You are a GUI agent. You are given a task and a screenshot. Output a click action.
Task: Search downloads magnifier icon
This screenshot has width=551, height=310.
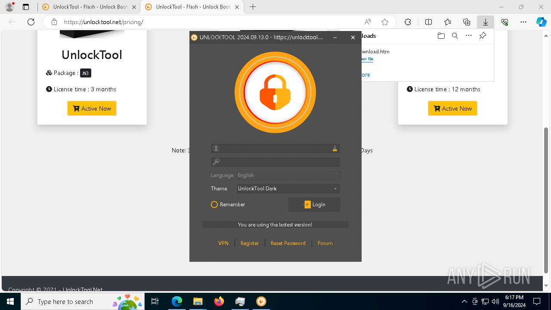click(x=455, y=36)
